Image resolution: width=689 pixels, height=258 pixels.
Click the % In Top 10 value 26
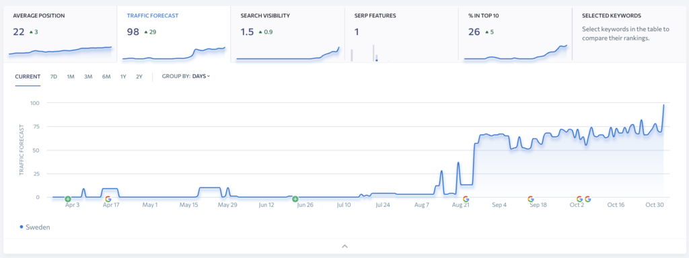point(474,32)
